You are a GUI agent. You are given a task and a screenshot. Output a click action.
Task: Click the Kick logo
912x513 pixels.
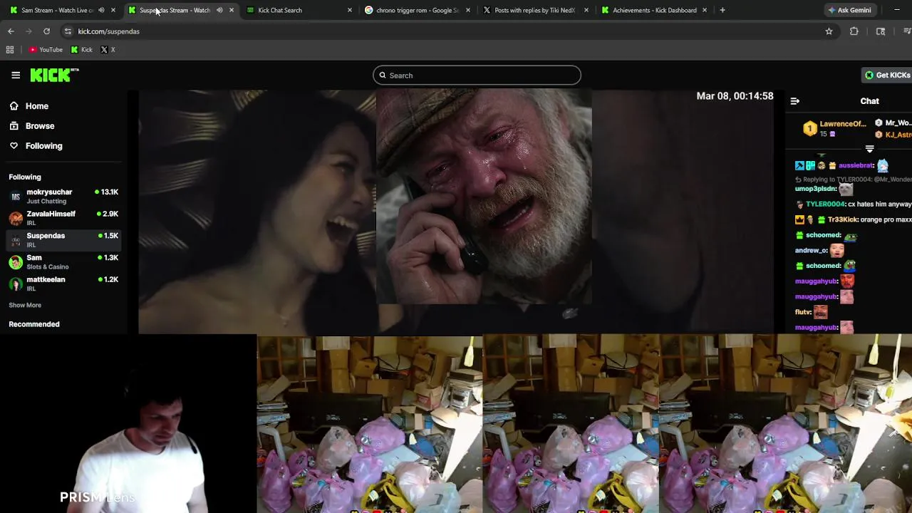pos(54,75)
